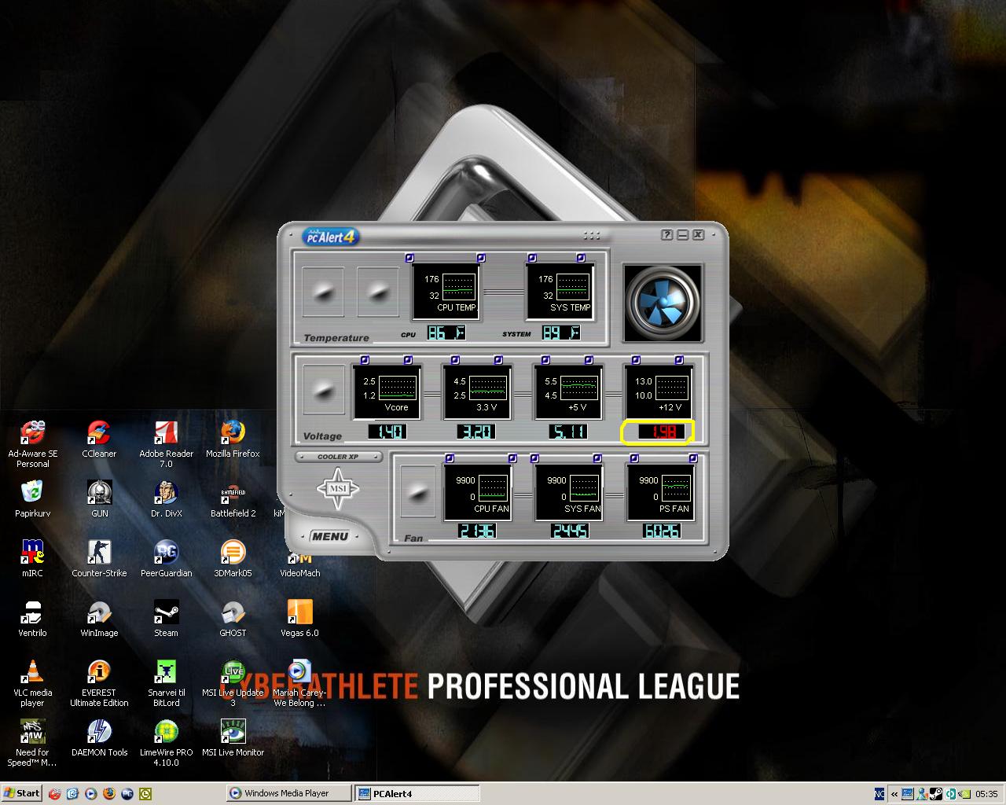Select the Steam desktop icon
The width and height of the screenshot is (1006, 805).
(x=166, y=619)
